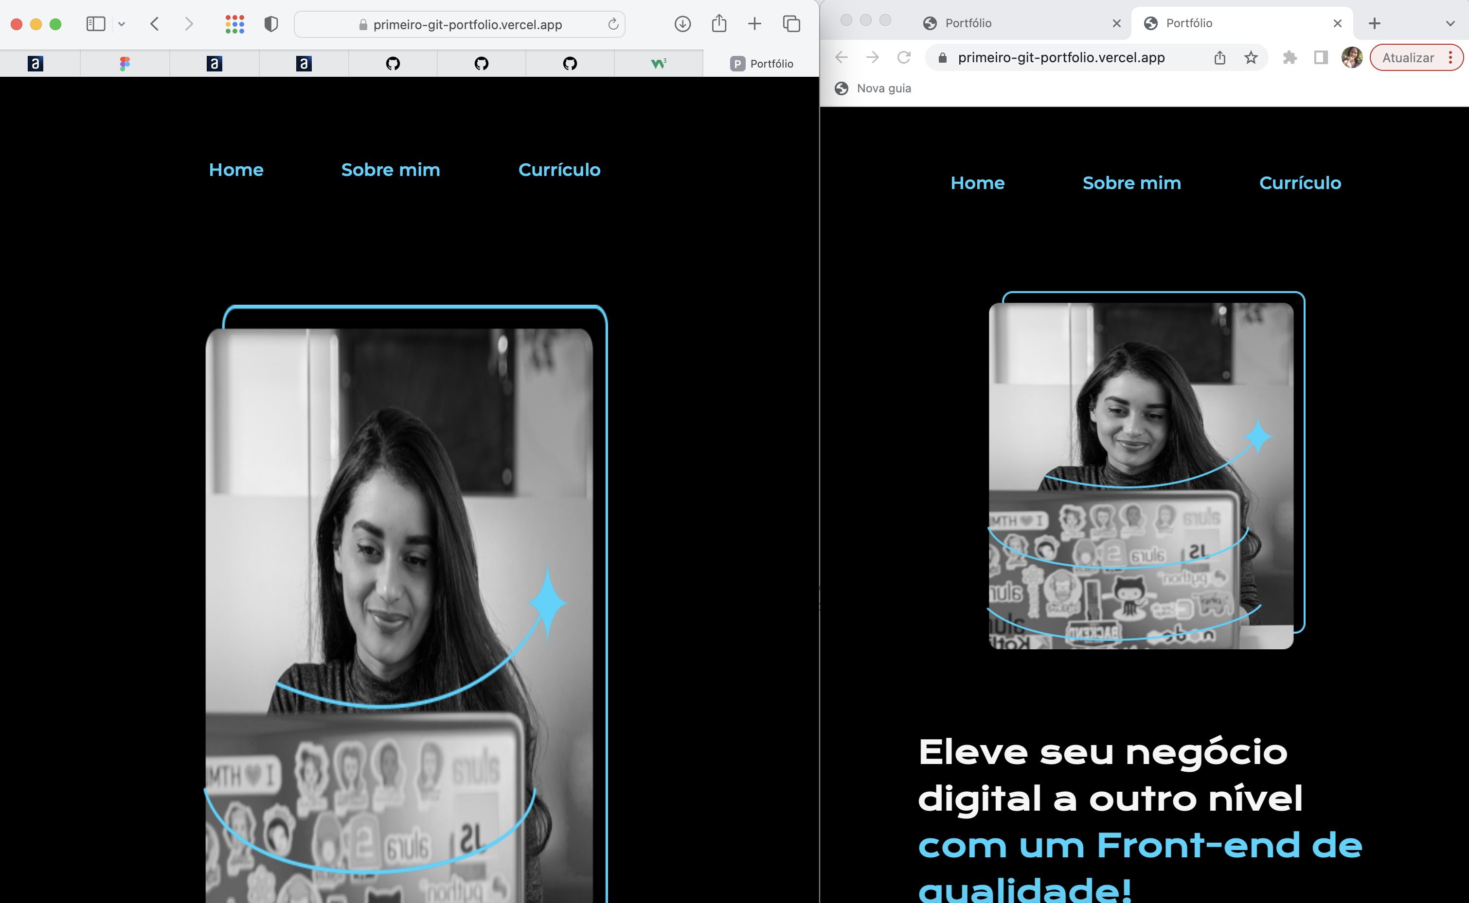Go forward in Chrome
This screenshot has height=903, width=1469.
tap(873, 57)
